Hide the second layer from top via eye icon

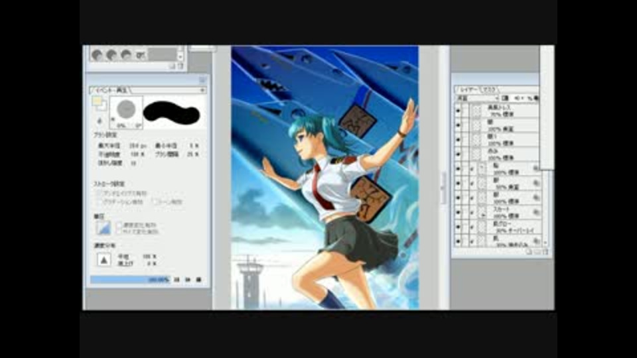(459, 125)
